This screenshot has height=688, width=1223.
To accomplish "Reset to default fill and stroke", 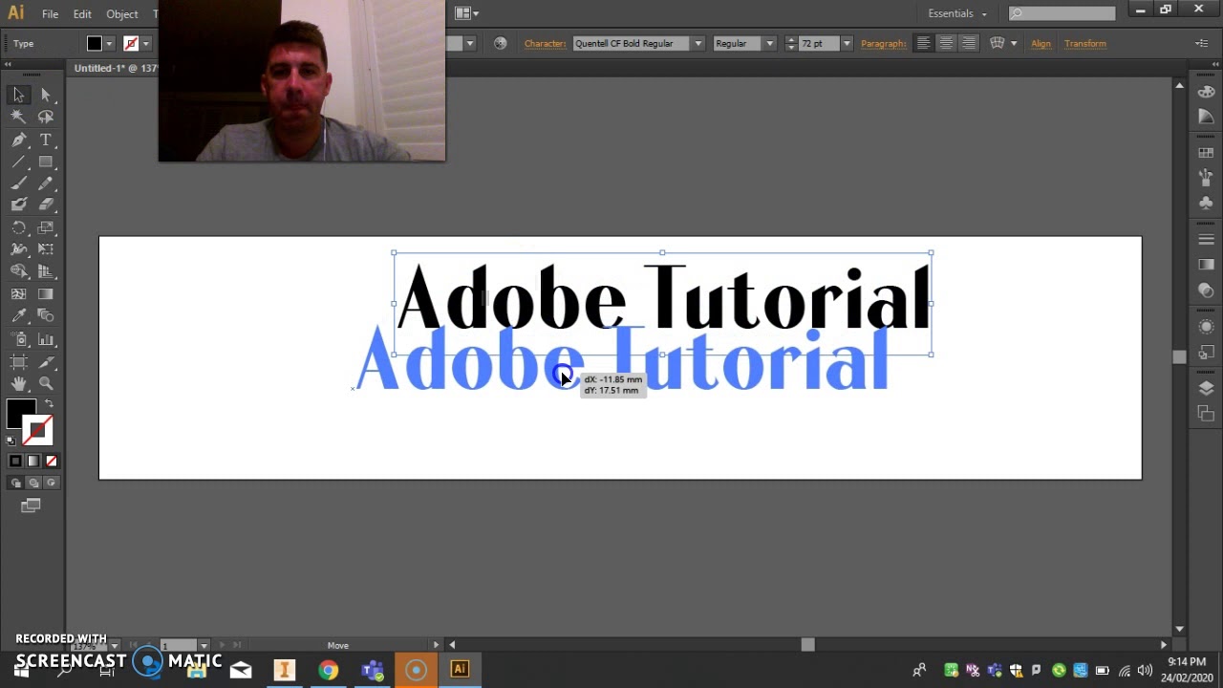I will point(11,441).
